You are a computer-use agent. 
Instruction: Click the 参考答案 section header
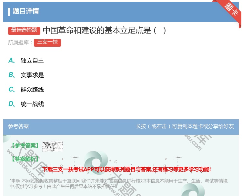(18, 126)
